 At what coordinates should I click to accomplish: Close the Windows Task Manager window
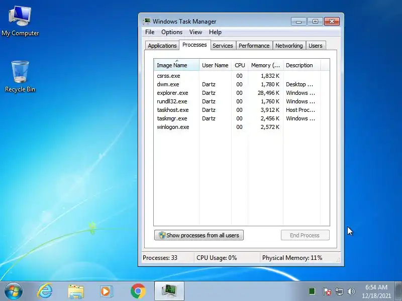click(332, 21)
